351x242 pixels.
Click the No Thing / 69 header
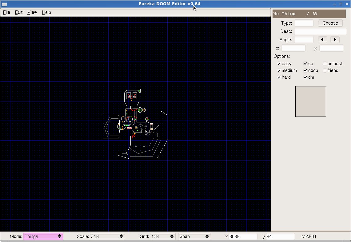pyautogui.click(x=309, y=14)
